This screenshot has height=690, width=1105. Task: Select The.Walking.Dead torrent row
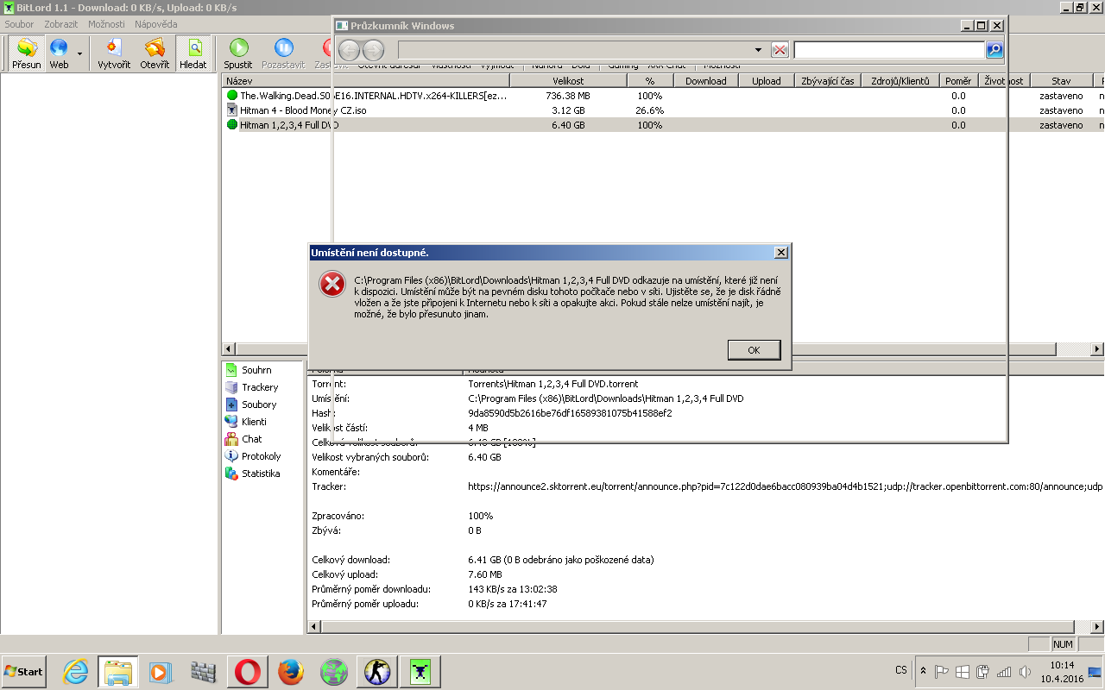(x=663, y=96)
